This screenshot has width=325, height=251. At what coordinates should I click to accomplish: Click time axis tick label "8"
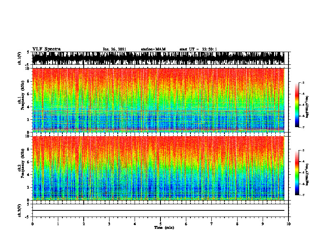[x=237, y=224]
